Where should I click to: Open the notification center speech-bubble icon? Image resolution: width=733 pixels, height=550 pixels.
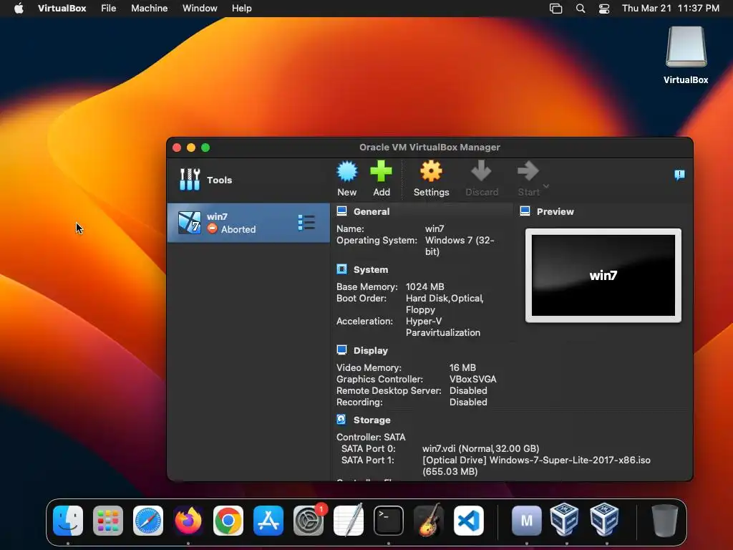(x=679, y=175)
